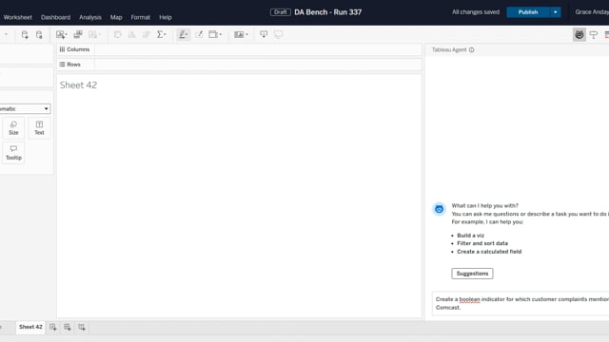Viewport: 609px width, 342px height.
Task: Open the mark type dropdown
Action: [x=25, y=109]
